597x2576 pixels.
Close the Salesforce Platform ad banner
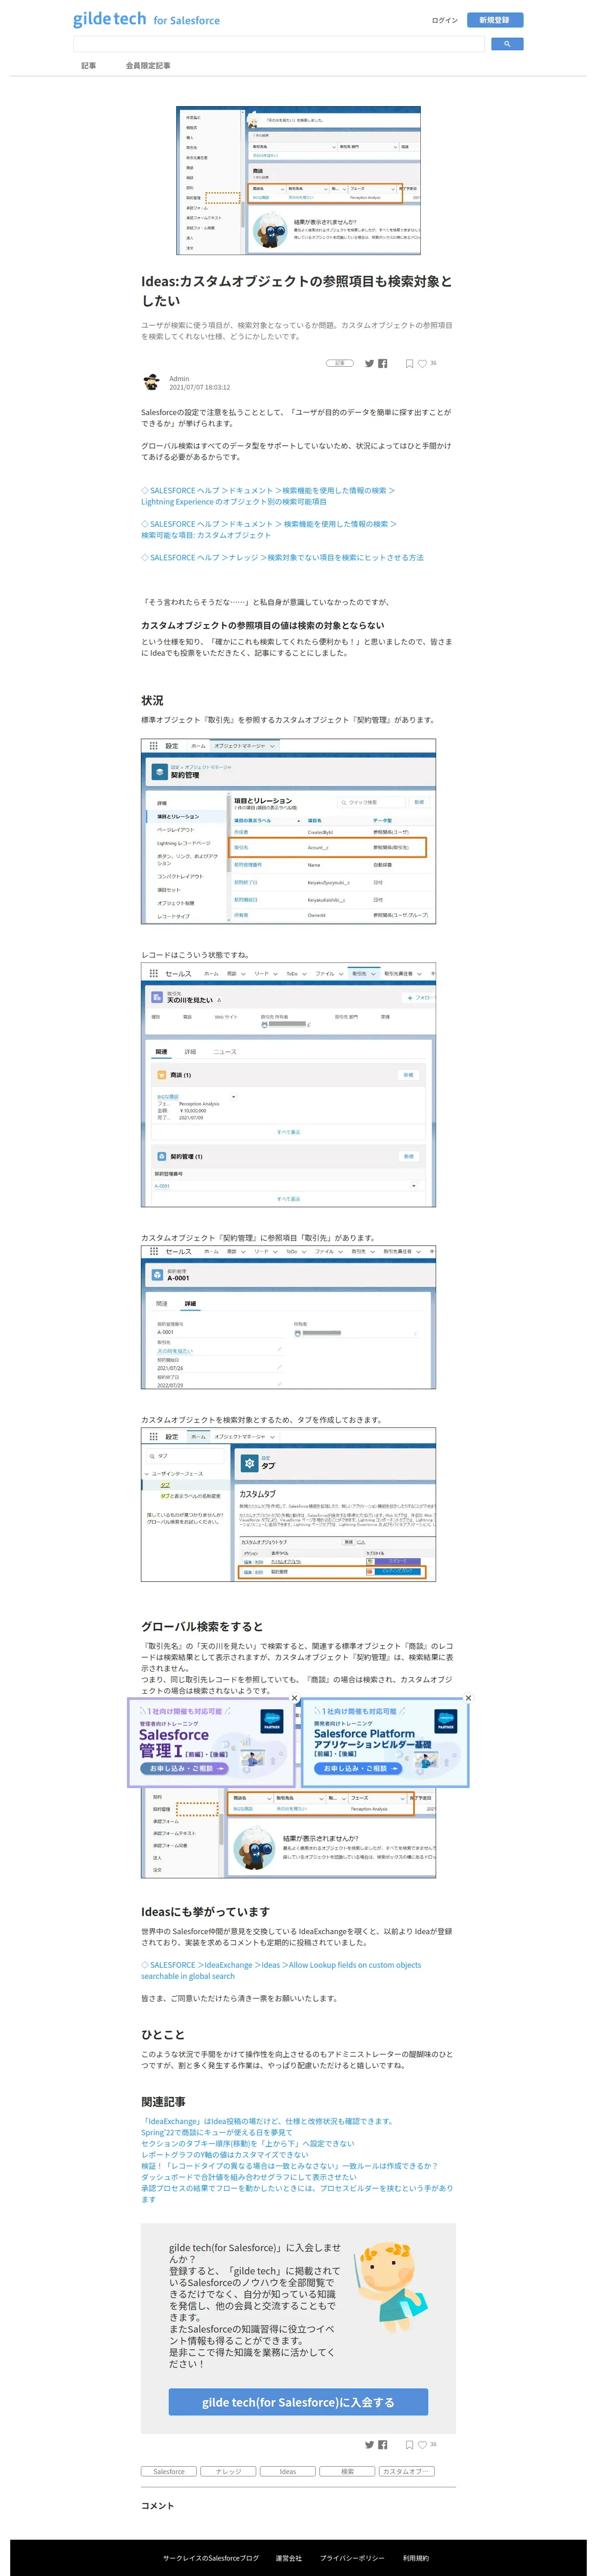[x=468, y=1698]
